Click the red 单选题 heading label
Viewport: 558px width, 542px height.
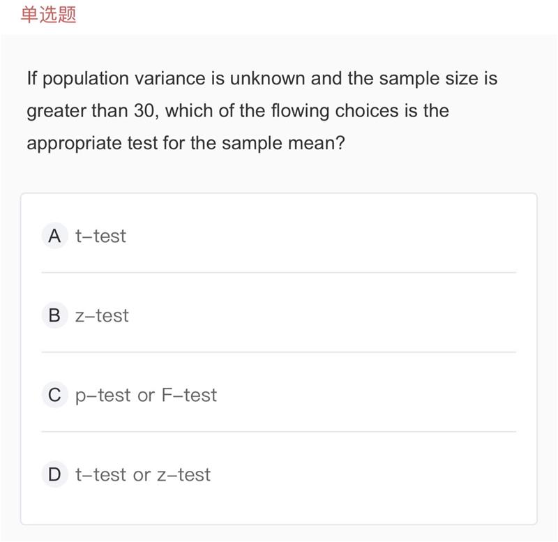(x=48, y=15)
